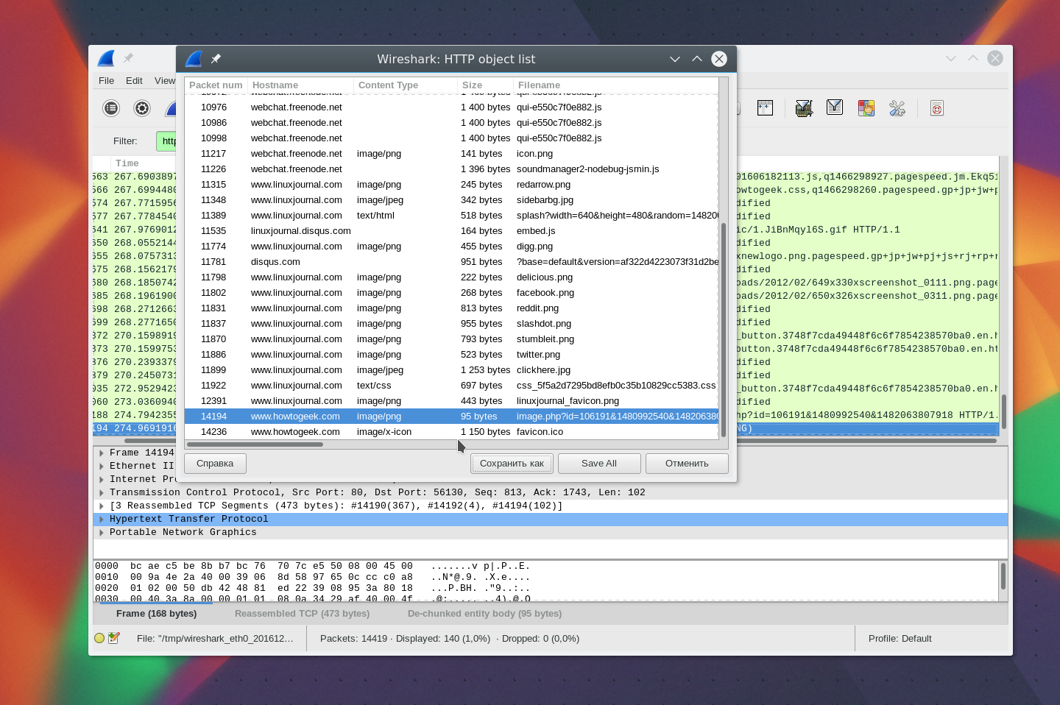The width and height of the screenshot is (1060, 705).
Task: Expand the Reassembled TCP Segments row
Action: click(102, 506)
